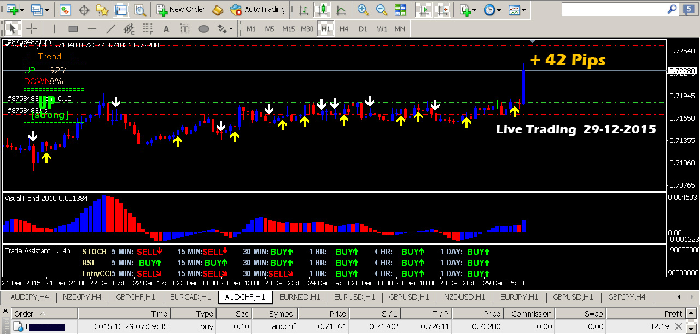The width and height of the screenshot is (700, 334).
Task: Select the Text tool
Action: tap(166, 28)
